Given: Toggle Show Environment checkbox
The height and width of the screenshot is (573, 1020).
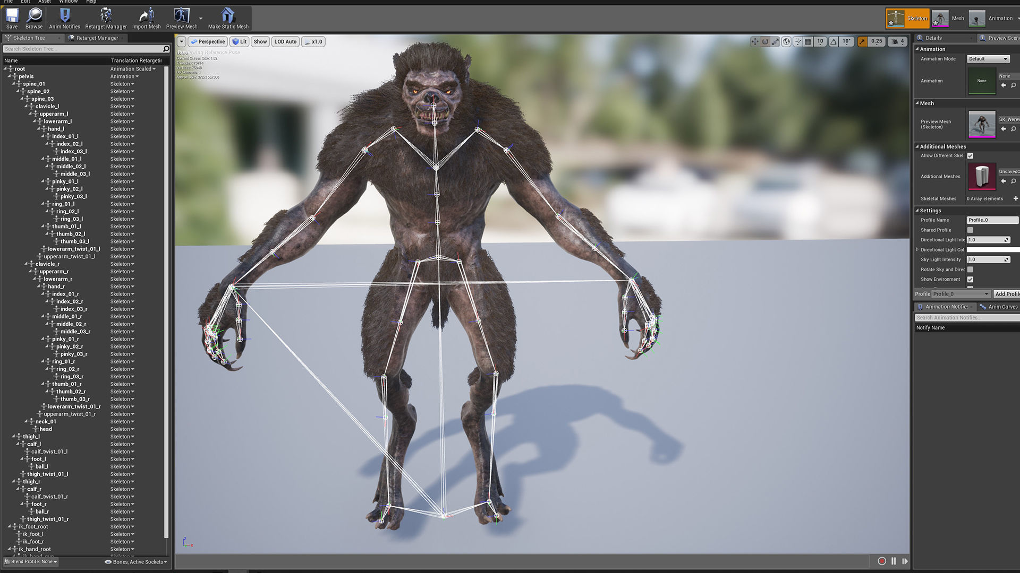Looking at the screenshot, I should click(x=970, y=279).
